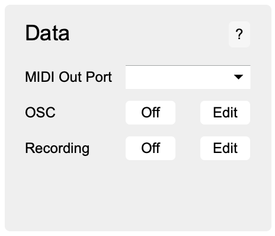The image size is (275, 236).
Task: Click empty area below Recording row
Action: click(138, 194)
